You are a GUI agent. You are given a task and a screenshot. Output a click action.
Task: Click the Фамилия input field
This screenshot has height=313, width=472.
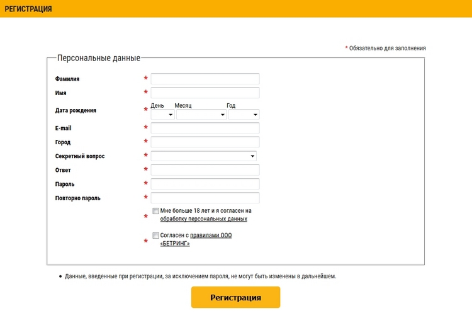[205, 79]
